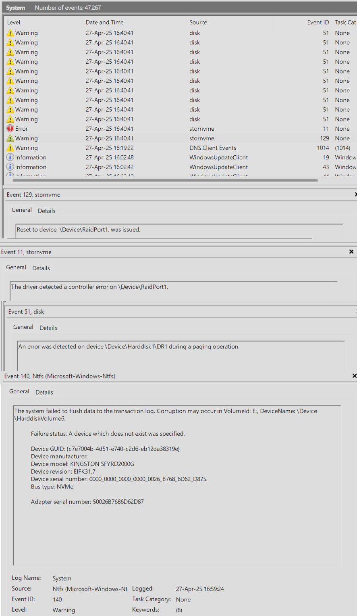Click the Log Name value System
357x616 pixels.
[x=62, y=578]
